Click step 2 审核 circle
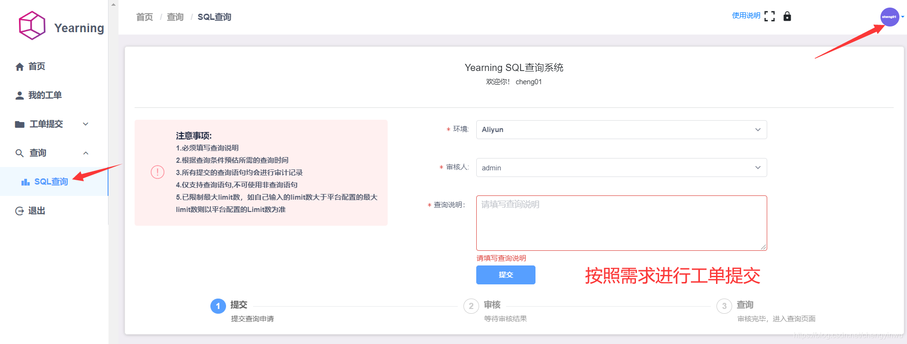Screen dimensions: 907x344 (x=471, y=306)
